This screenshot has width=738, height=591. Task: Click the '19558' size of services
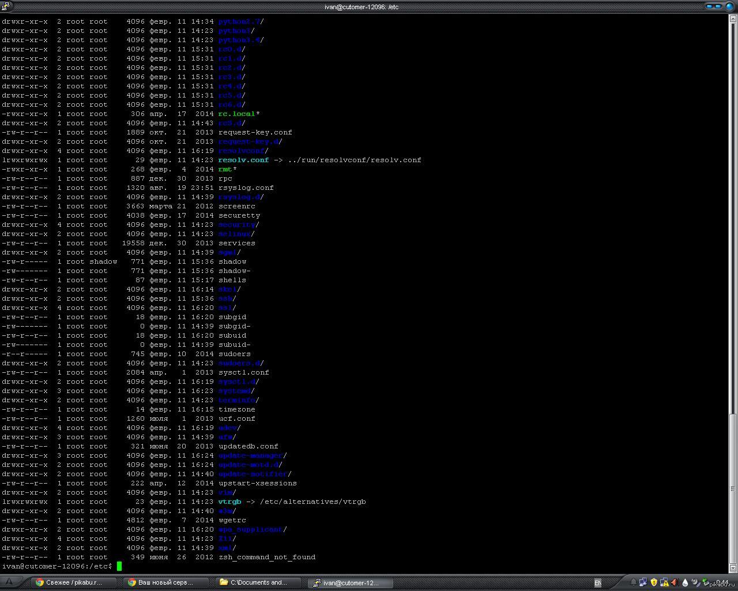point(133,243)
